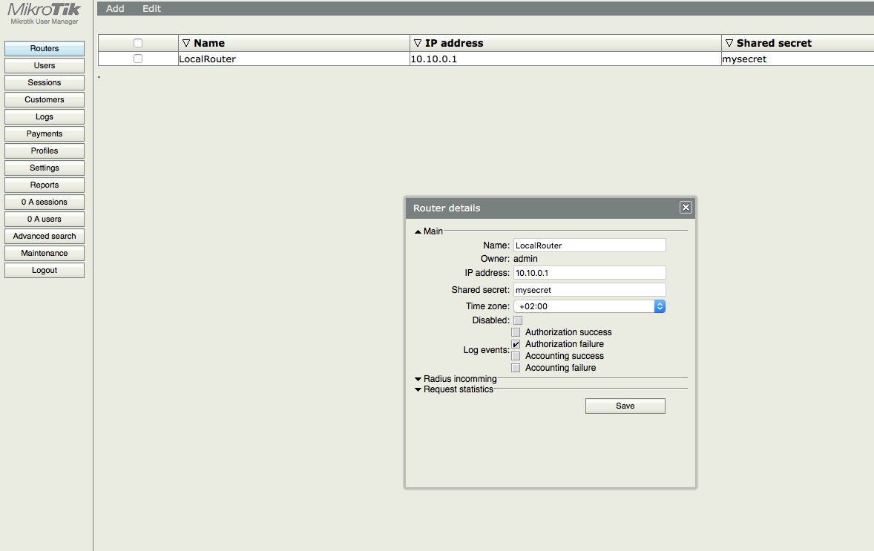Enable Authorization success logging

pyautogui.click(x=516, y=331)
